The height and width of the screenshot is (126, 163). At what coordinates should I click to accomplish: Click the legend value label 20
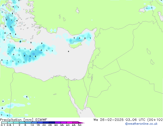pyautogui.click(x=44, y=125)
